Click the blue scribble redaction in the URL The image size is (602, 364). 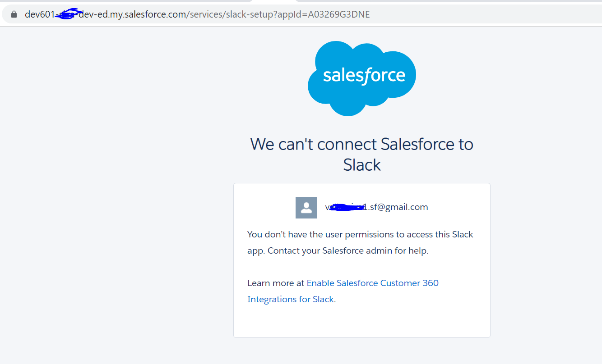pos(65,15)
